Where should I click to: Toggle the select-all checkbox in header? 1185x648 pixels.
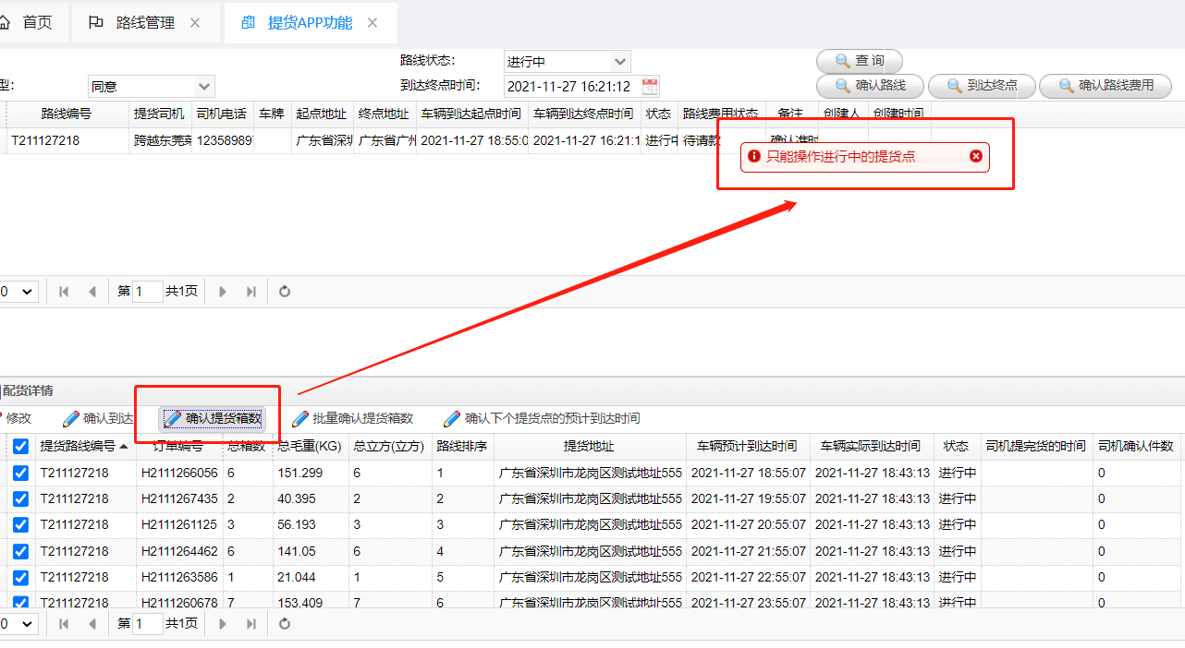20,446
